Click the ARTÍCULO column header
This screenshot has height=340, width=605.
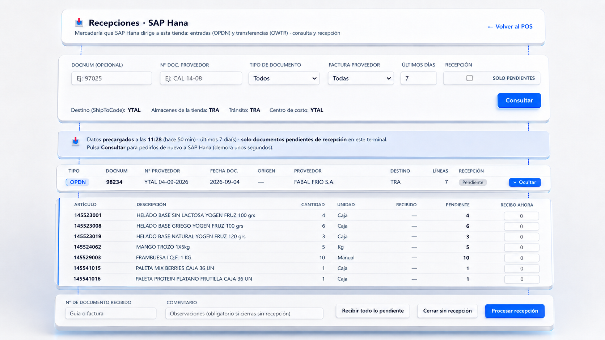85,205
